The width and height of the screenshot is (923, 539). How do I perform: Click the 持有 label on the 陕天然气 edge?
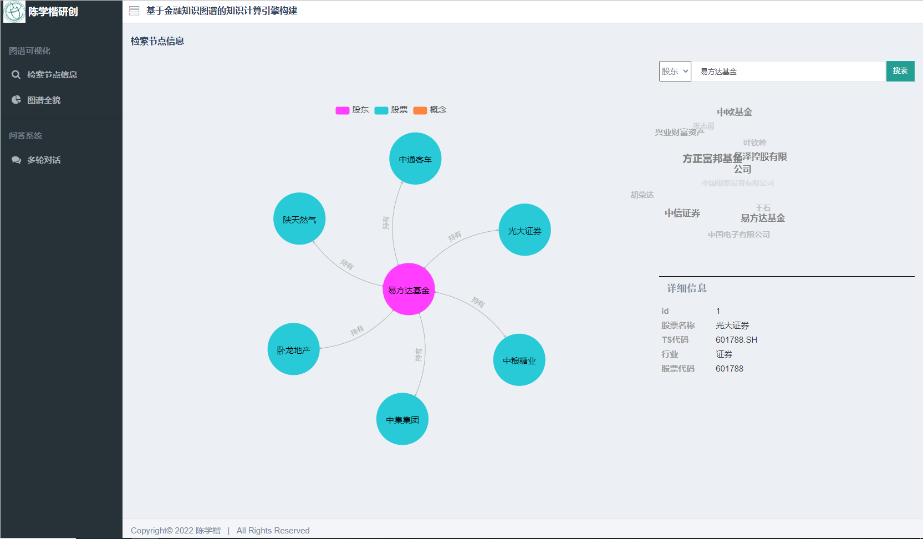pyautogui.click(x=347, y=265)
